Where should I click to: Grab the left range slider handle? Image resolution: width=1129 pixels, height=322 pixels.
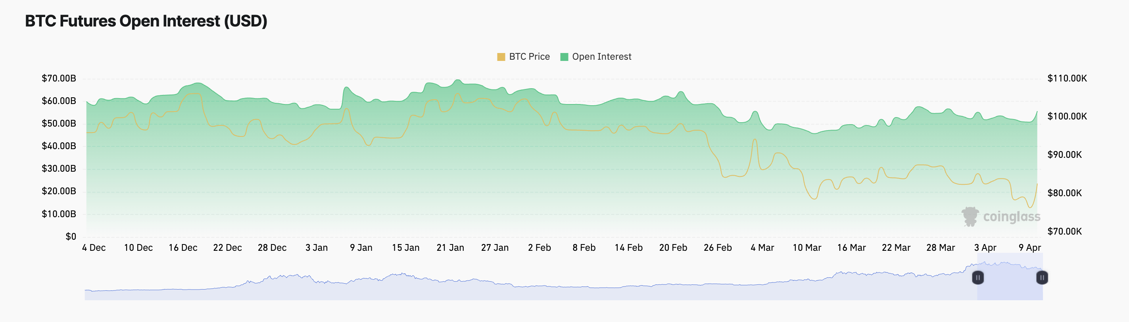(x=978, y=277)
